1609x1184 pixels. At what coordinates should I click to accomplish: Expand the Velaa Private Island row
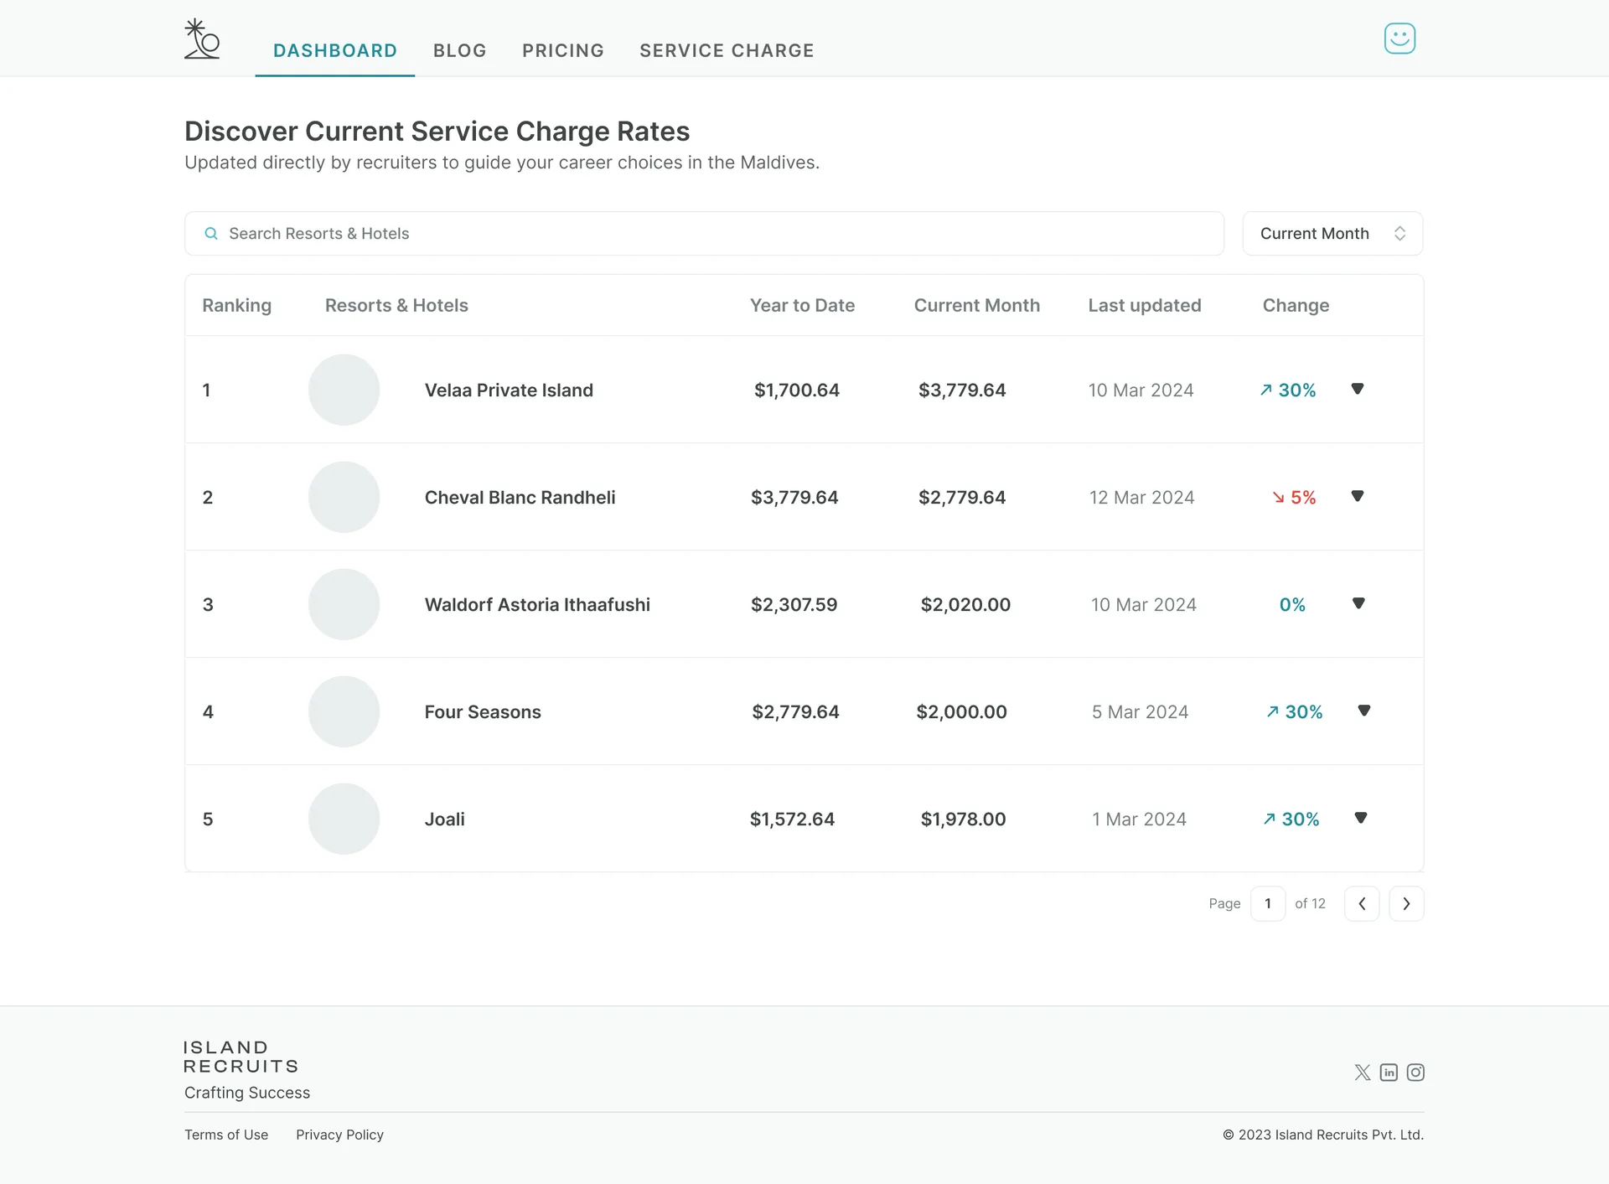point(1358,389)
